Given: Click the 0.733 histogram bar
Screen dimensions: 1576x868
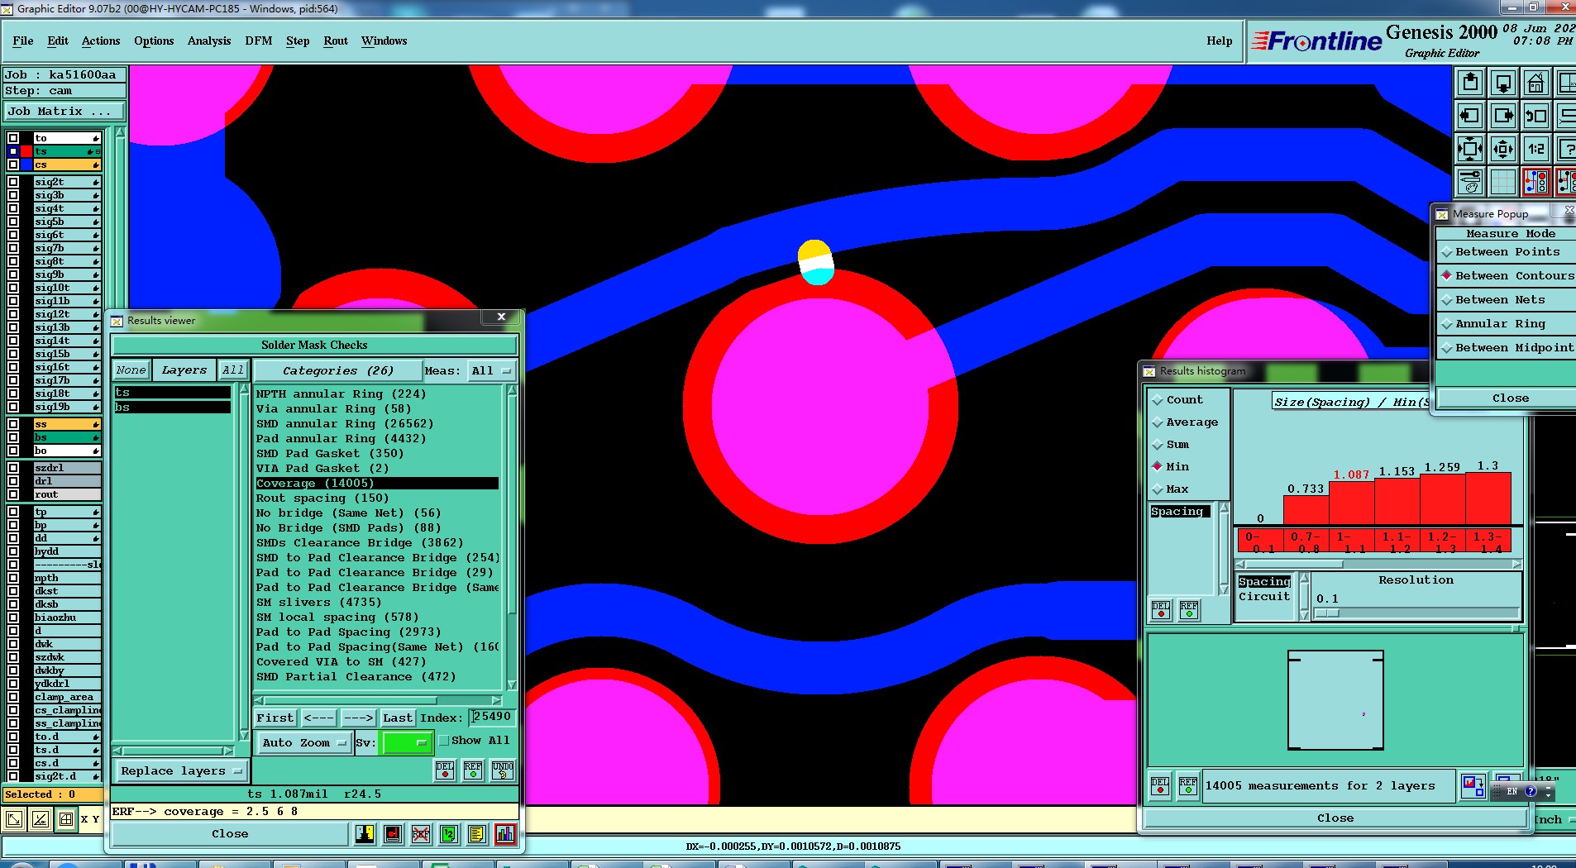Looking at the screenshot, I should coord(1306,509).
